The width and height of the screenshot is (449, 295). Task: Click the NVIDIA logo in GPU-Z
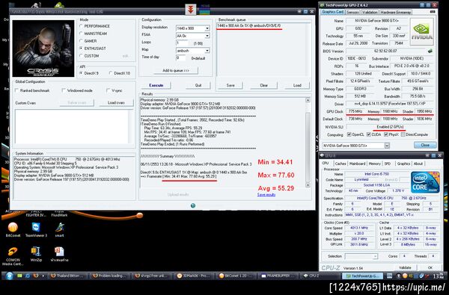coord(422,31)
